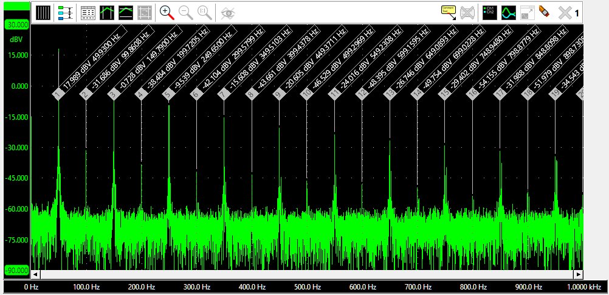The width and height of the screenshot is (609, 295).
Task: Select marker diamond 19 on the spectrum
Action: pos(555,94)
